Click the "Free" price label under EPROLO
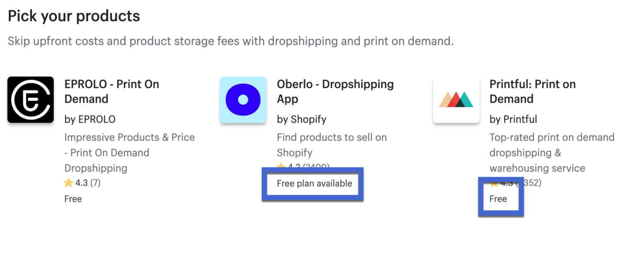 coord(73,199)
